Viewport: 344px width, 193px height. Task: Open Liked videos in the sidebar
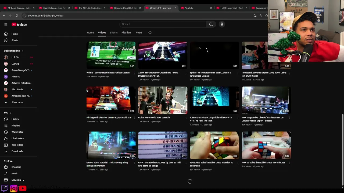18,138
